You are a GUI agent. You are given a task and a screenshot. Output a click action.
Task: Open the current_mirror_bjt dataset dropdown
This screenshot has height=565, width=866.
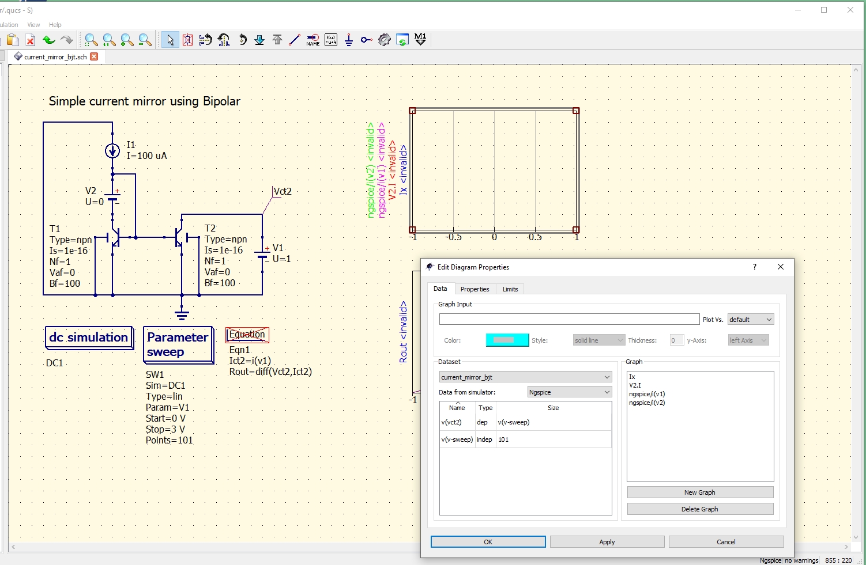525,377
